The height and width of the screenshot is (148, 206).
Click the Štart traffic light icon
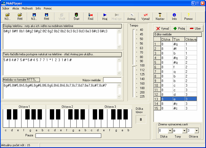(x=76, y=17)
